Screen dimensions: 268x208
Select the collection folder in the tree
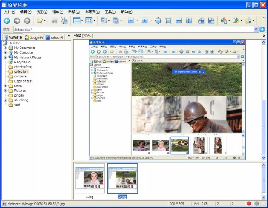coord(20,71)
